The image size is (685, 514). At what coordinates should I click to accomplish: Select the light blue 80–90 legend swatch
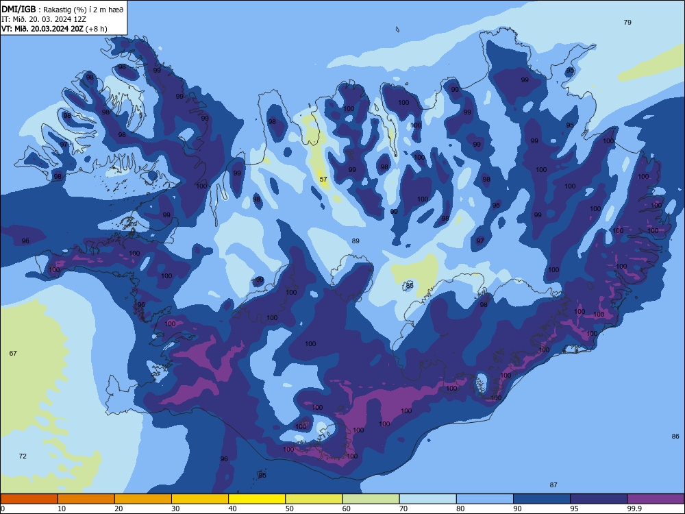(x=485, y=499)
